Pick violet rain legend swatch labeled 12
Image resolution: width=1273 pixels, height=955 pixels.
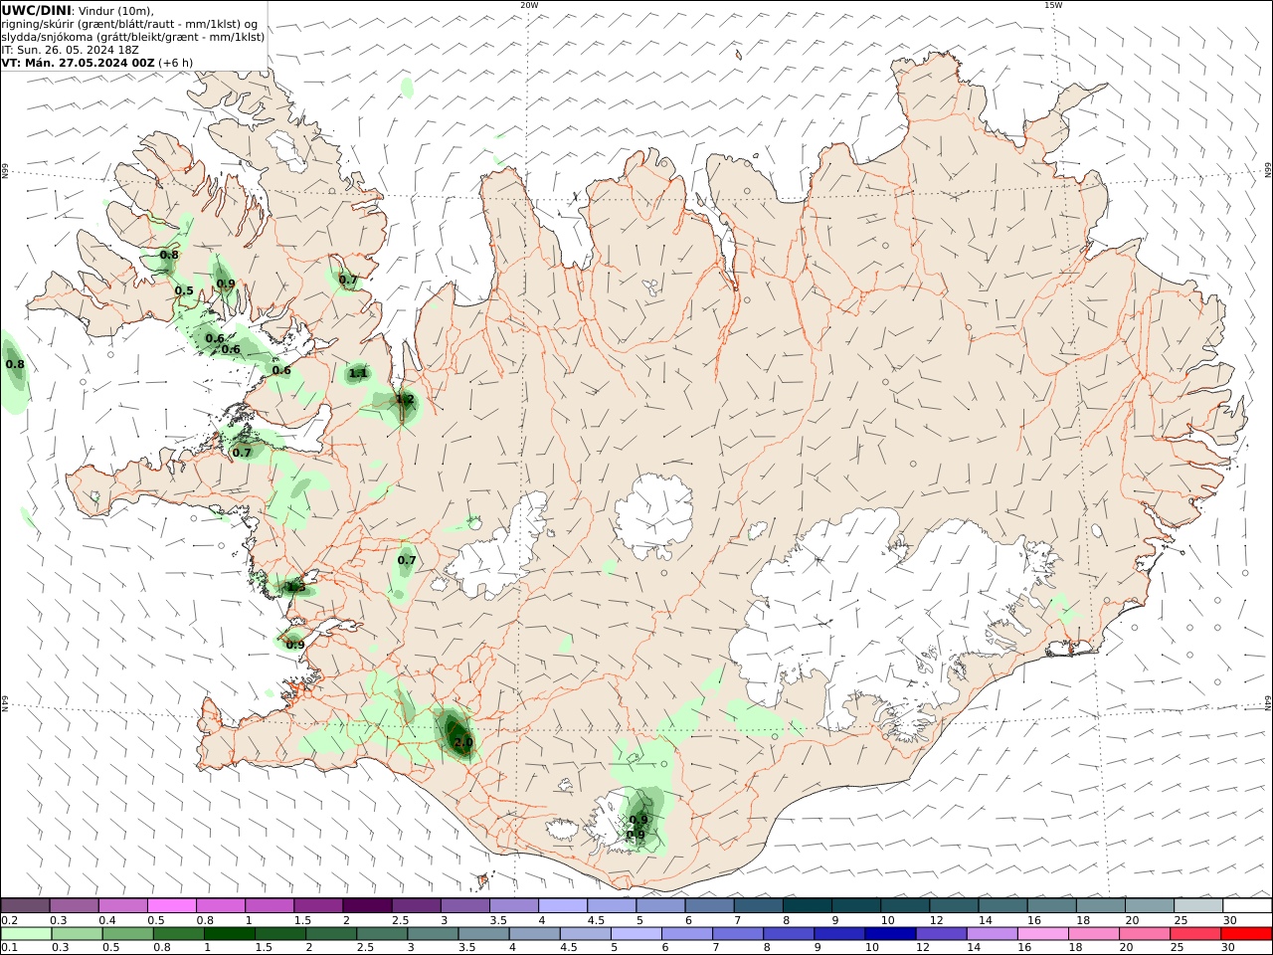coord(941,934)
